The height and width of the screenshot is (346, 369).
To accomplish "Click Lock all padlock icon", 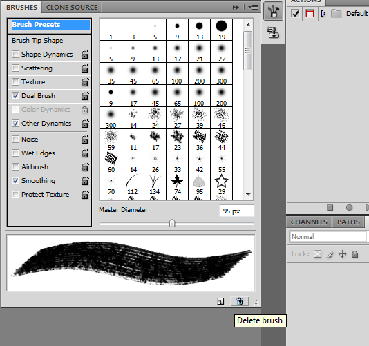I will 354,254.
